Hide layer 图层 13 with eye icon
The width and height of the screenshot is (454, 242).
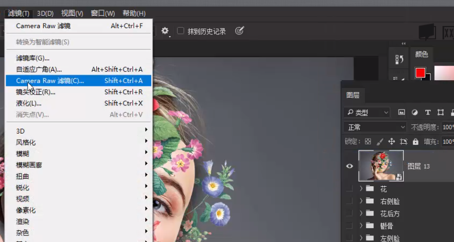350,166
